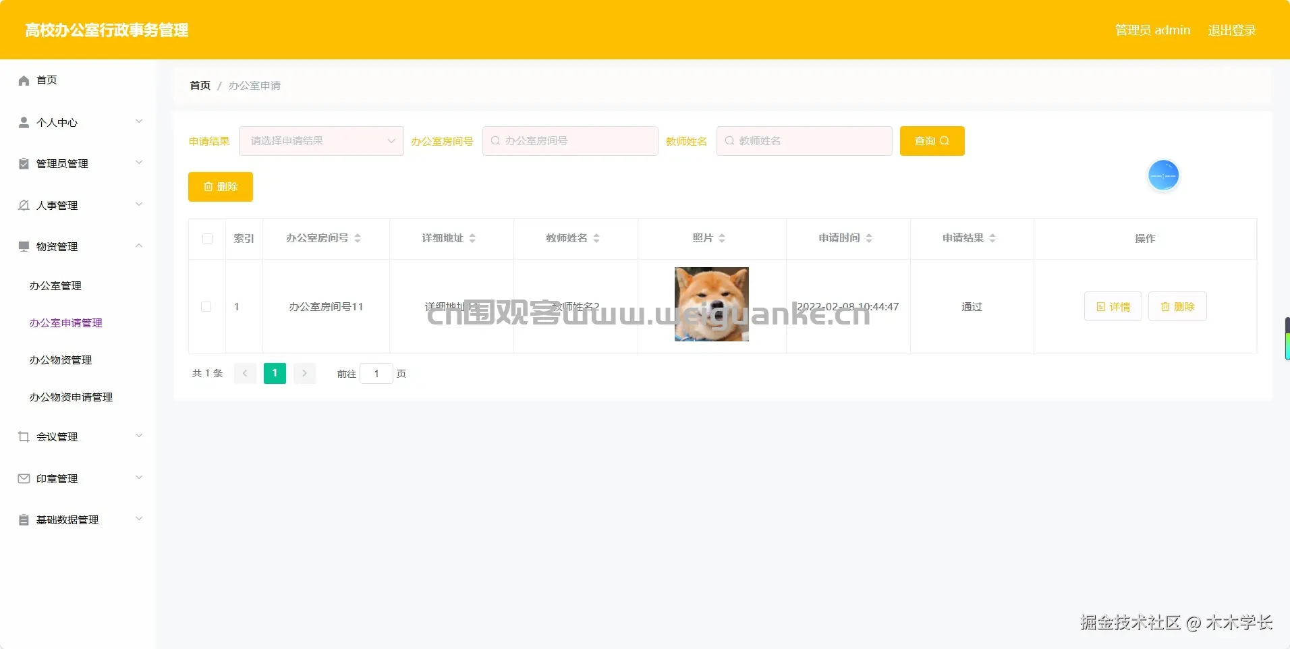The image size is (1290, 649).
Task: Expand 管理员管理 menu chevron
Action: click(x=139, y=163)
